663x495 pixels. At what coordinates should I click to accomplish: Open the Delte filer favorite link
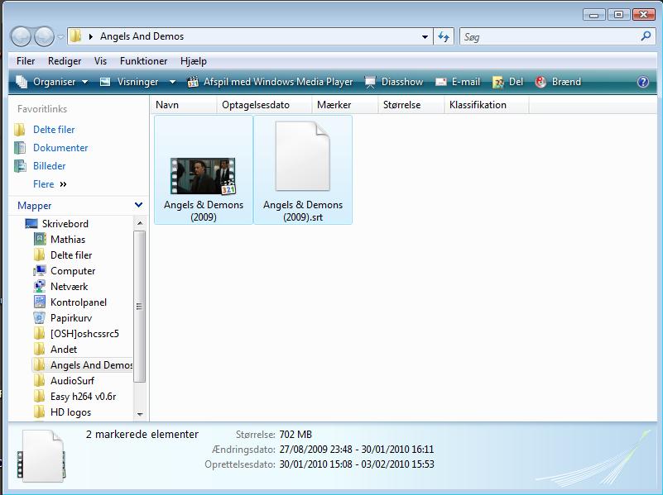(54, 130)
